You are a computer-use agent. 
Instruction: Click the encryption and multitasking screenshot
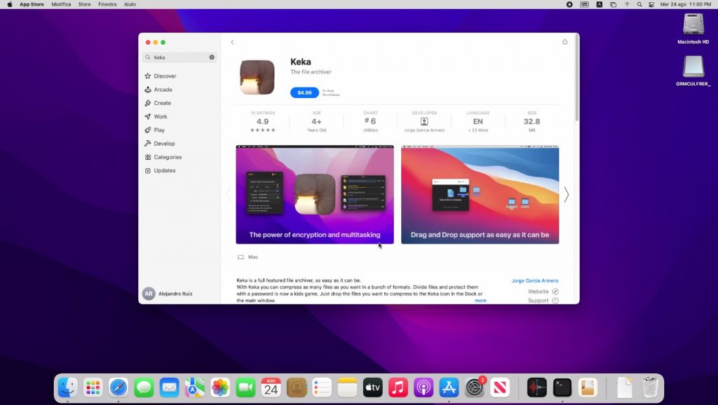click(314, 194)
